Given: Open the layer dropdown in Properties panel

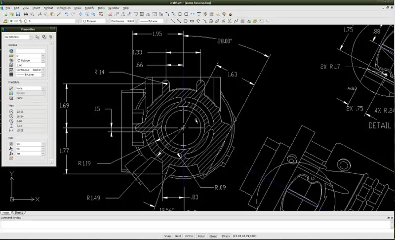Looking at the screenshot, I should 43,56.
